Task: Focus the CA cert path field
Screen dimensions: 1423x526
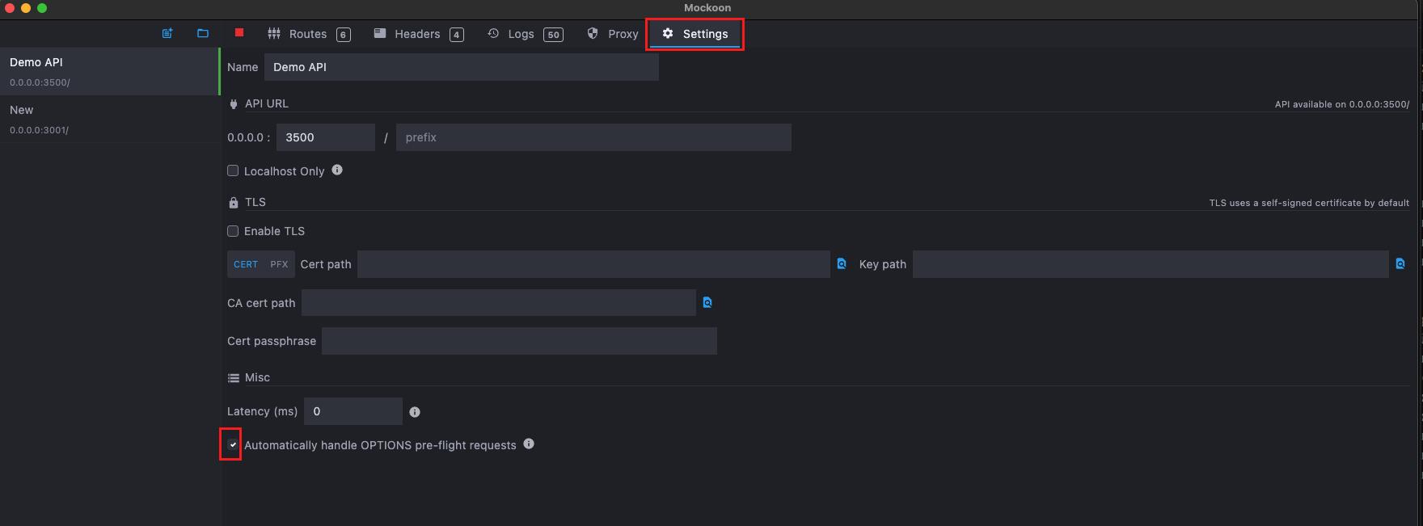Action: pos(498,303)
